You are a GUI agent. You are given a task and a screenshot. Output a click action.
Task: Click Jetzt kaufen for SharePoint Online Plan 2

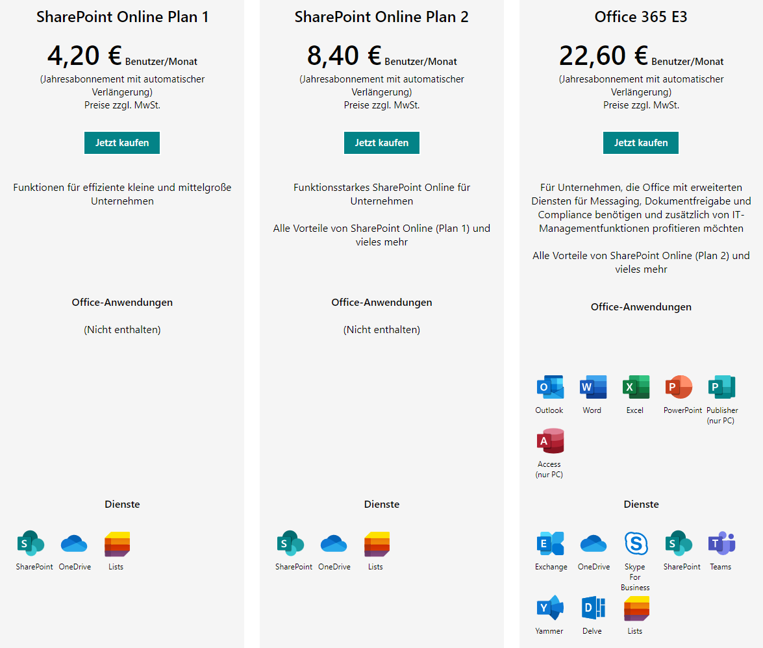(381, 142)
